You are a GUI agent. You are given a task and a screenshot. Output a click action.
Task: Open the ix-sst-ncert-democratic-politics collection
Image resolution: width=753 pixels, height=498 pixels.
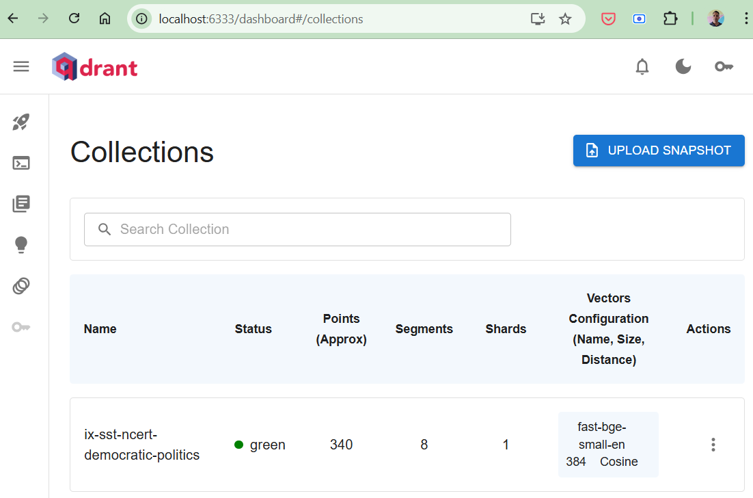[x=141, y=444]
